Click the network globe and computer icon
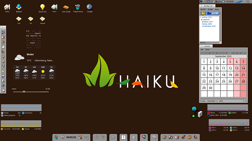 click(197, 112)
